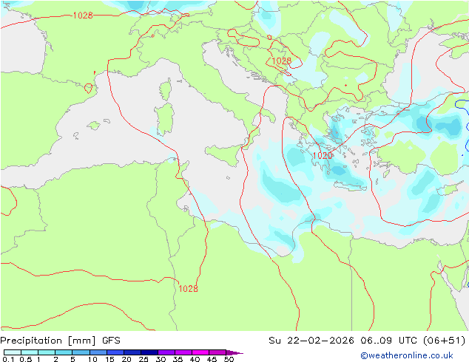This screenshot has width=469, height=362.
Task: Click the forecast date 'Su 22-02-2026 06..09 UTC'
Action: (344, 341)
